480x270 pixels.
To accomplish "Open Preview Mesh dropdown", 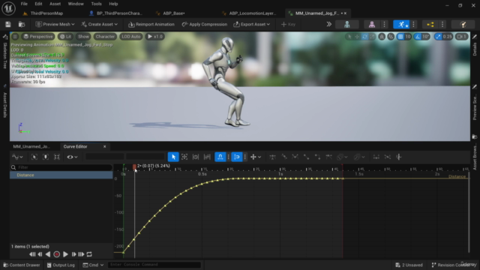I will coord(55,24).
